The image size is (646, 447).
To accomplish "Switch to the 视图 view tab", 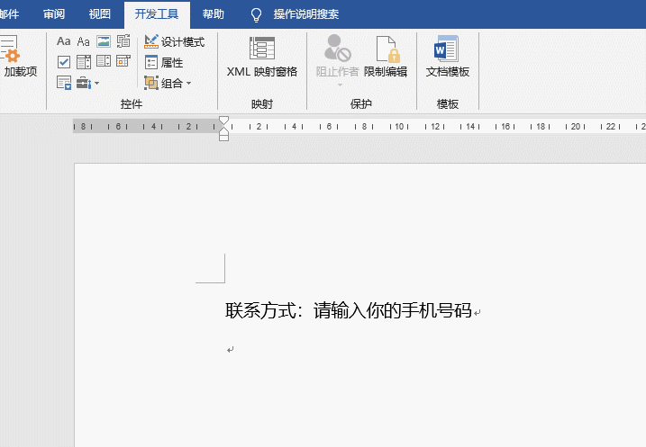I will pyautogui.click(x=100, y=14).
